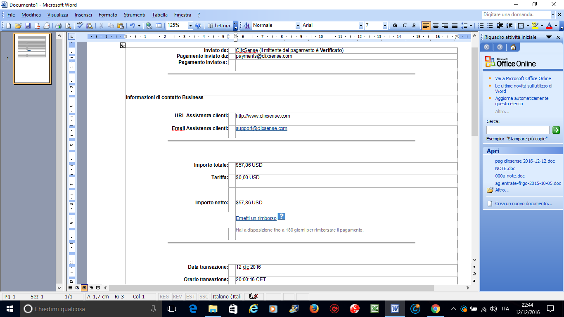Open the Zoom 125% dropdown
This screenshot has height=317, width=564.
(190, 26)
